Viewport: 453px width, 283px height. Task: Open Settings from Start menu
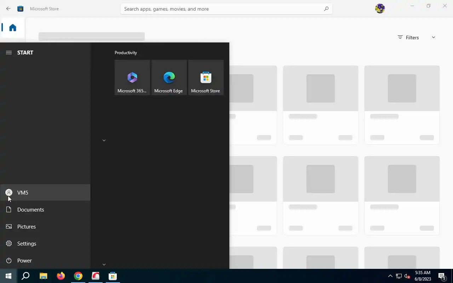click(45, 243)
